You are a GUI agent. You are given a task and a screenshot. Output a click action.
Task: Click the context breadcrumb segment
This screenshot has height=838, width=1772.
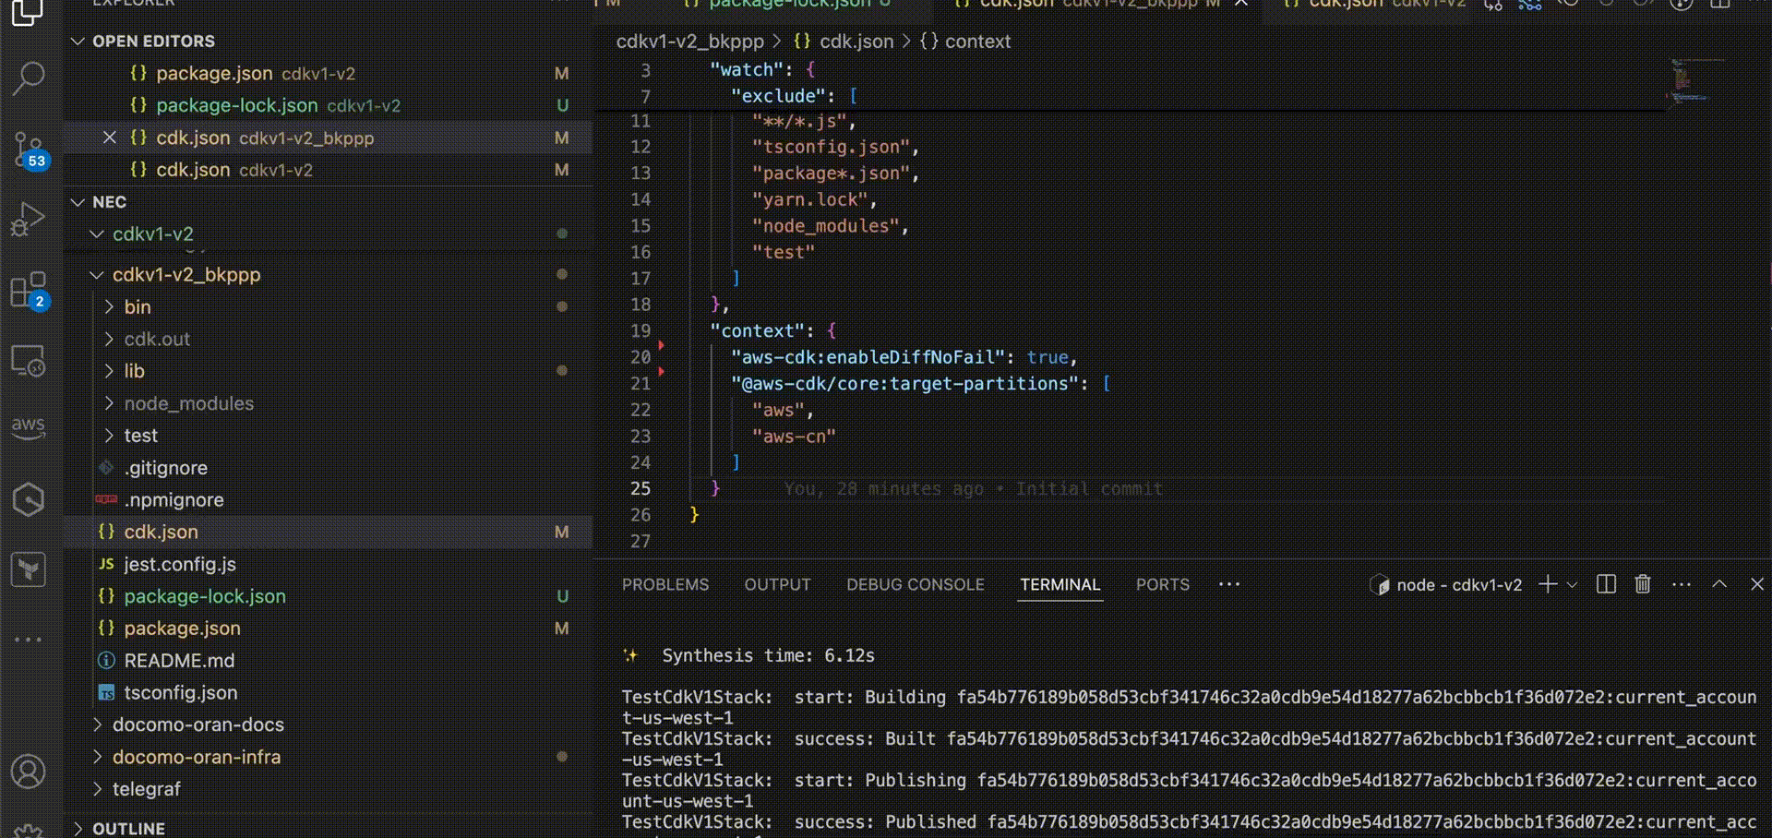tap(976, 42)
